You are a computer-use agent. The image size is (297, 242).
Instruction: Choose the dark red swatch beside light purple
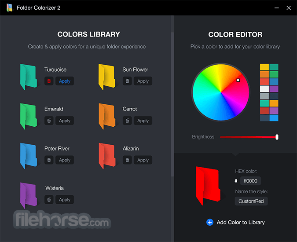(264, 110)
